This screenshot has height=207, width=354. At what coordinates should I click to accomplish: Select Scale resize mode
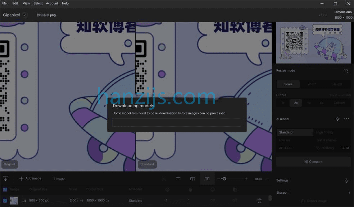point(288,84)
